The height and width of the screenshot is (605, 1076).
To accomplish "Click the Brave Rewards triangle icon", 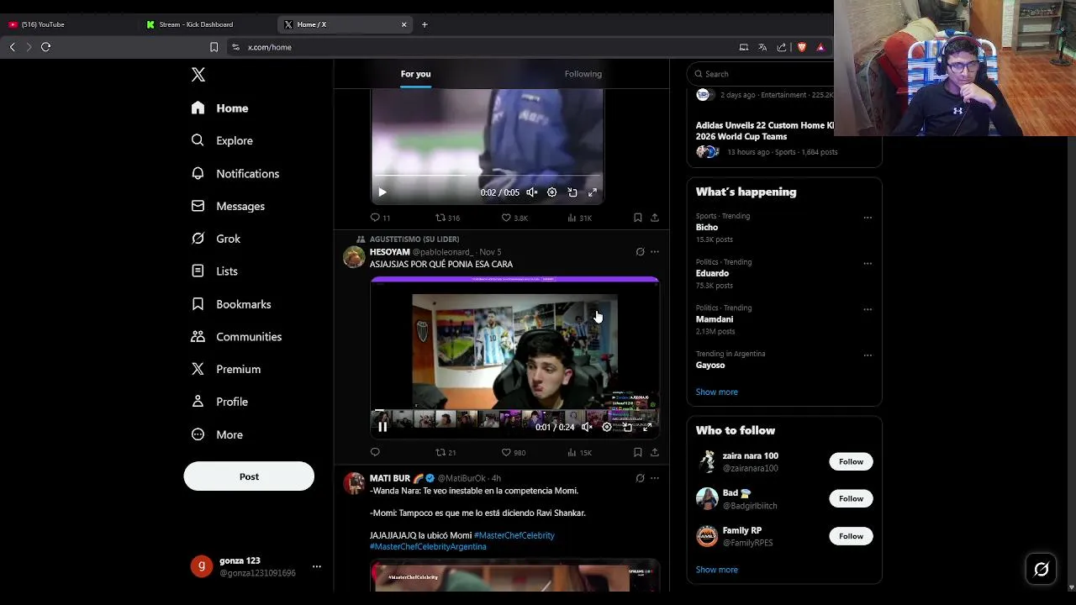I will tap(820, 47).
